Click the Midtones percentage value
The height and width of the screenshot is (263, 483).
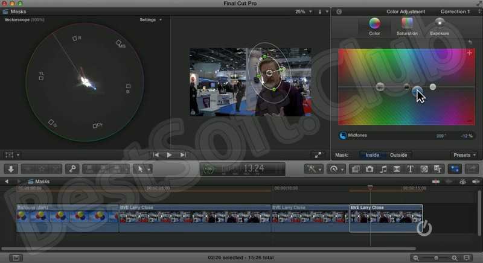coord(467,136)
